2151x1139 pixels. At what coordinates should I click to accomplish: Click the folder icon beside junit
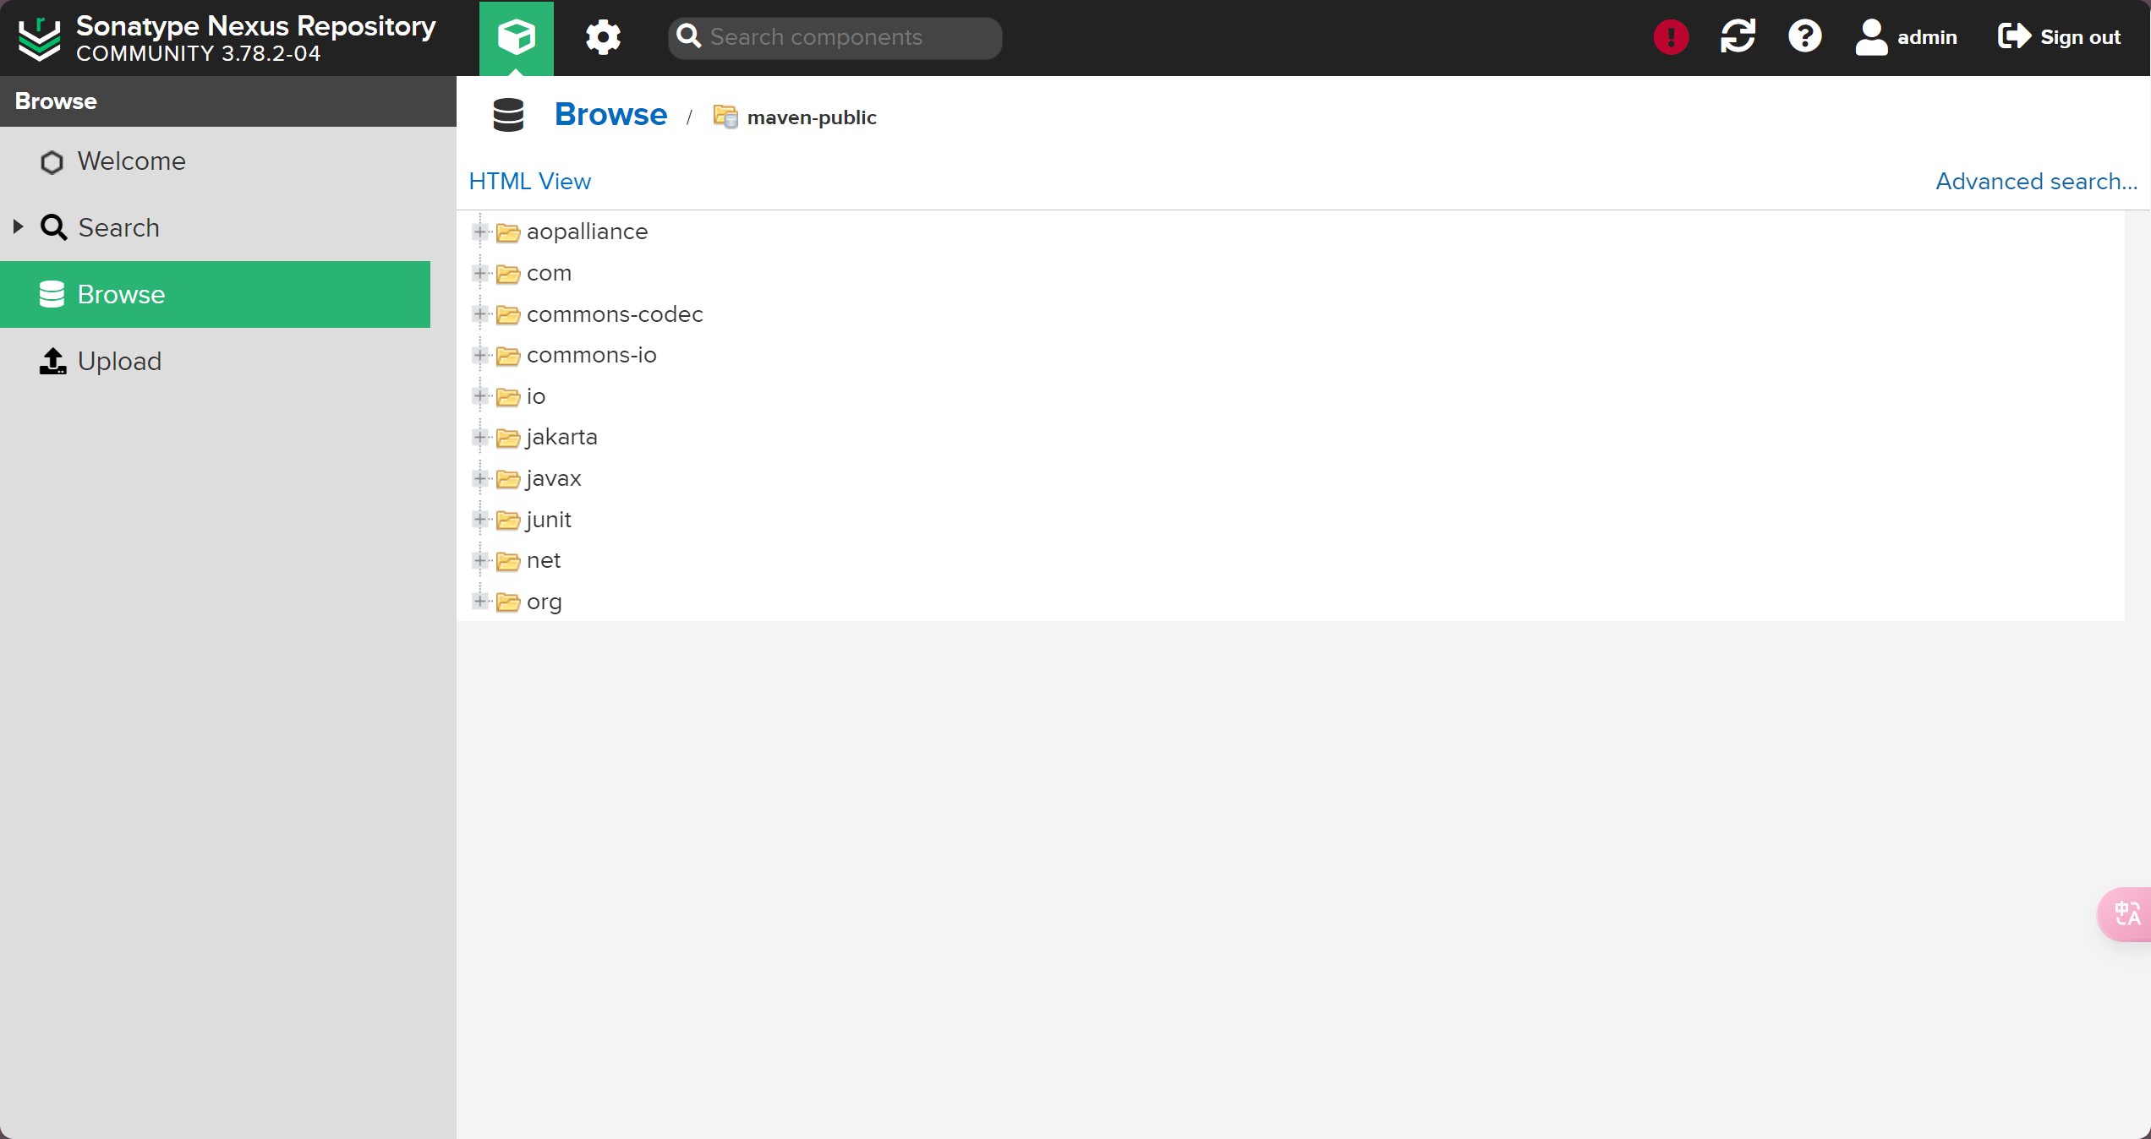(x=508, y=520)
